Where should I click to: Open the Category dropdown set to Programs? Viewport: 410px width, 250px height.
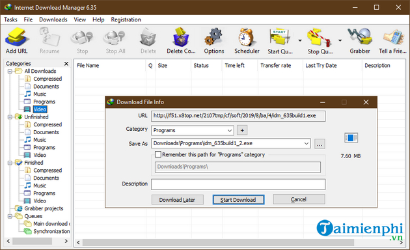193,130
